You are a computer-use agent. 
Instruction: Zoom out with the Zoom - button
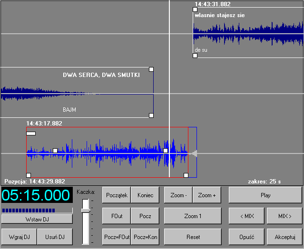click(x=178, y=195)
